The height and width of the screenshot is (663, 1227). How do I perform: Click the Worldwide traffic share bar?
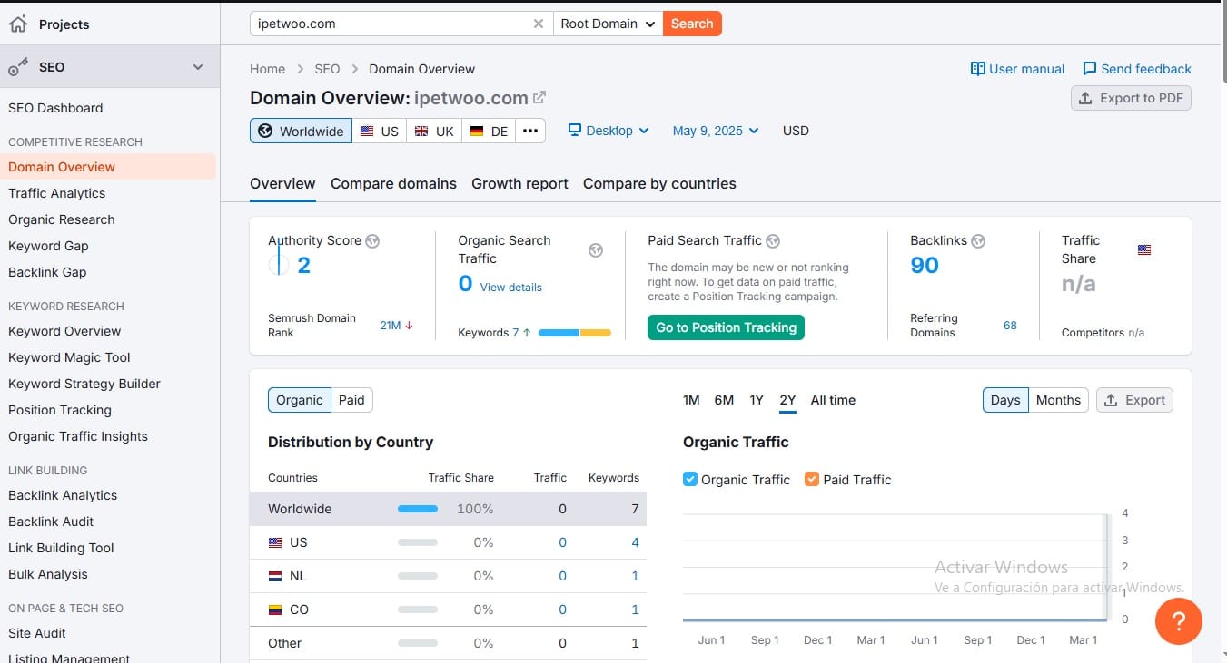[x=418, y=509]
